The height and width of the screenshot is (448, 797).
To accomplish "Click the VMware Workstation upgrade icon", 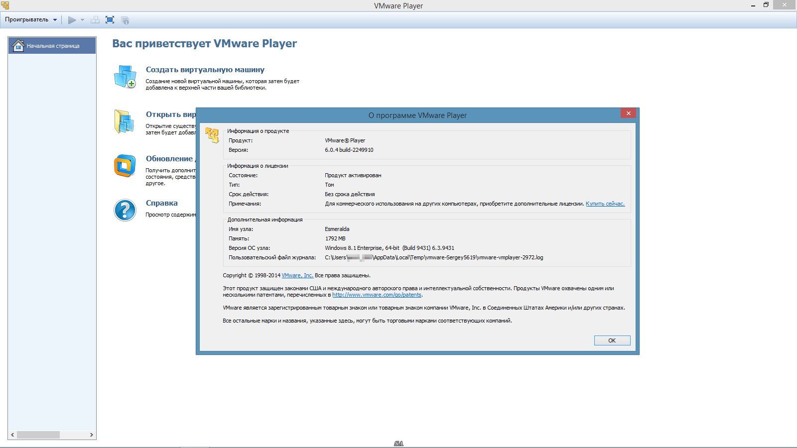I will click(x=125, y=166).
